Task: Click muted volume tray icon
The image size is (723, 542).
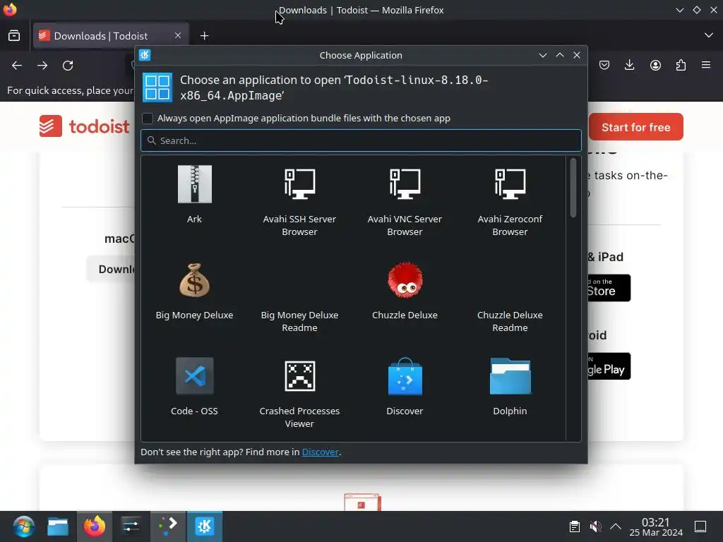Action: point(595,526)
